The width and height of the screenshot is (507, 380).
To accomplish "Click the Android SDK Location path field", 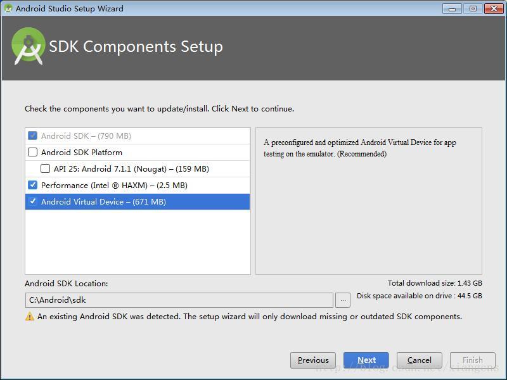I will (179, 300).
